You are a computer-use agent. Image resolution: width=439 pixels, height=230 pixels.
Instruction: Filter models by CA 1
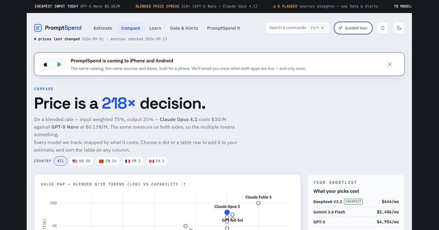157,161
